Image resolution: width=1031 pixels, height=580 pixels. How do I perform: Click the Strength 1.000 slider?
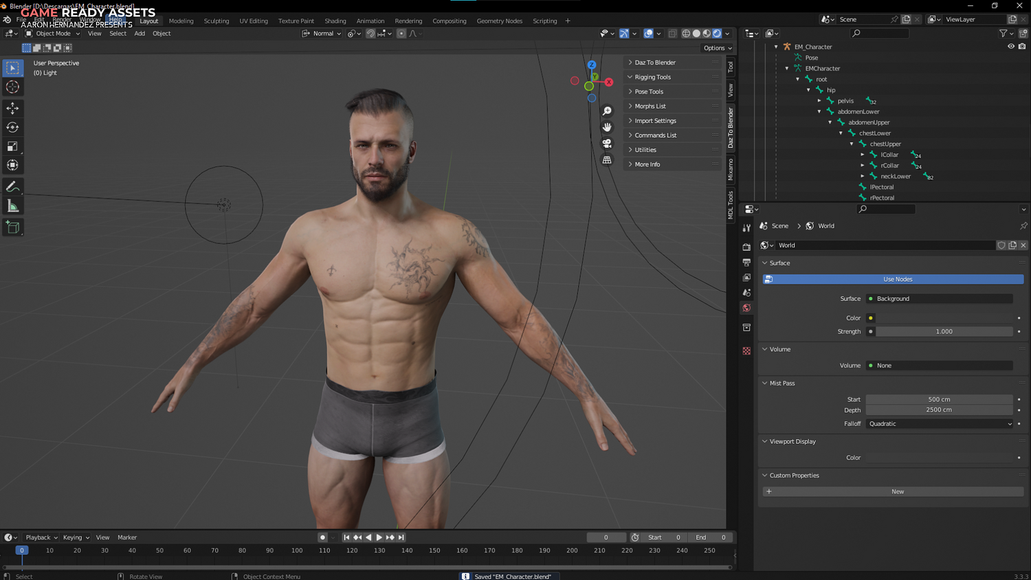coord(944,331)
